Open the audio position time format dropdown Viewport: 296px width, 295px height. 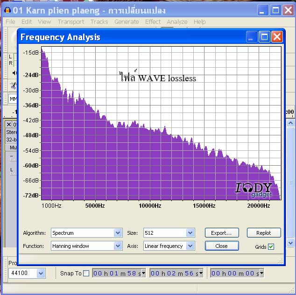pos(262,273)
